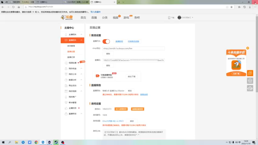
Task: Go to 鱼吧 in the top navigation
Action: coord(137,18)
